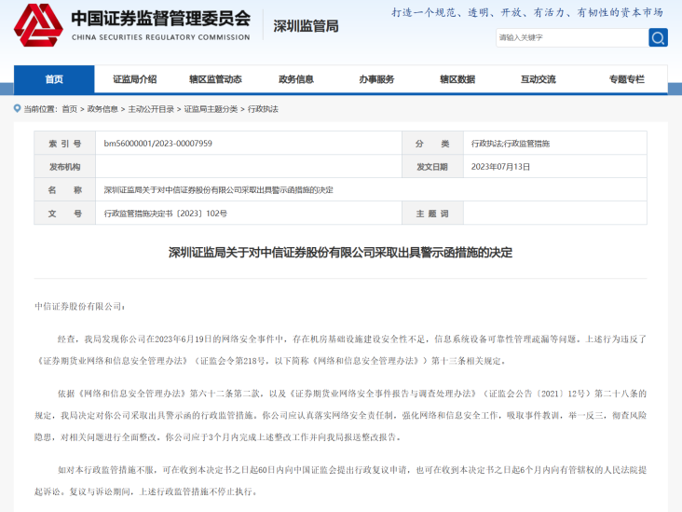Open the 证监局介绍 menu item
This screenshot has height=512, width=682.
[135, 79]
